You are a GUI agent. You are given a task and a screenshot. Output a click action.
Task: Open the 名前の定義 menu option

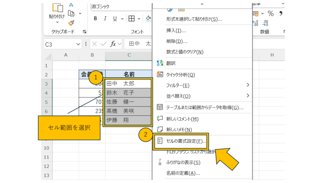[x=183, y=173]
